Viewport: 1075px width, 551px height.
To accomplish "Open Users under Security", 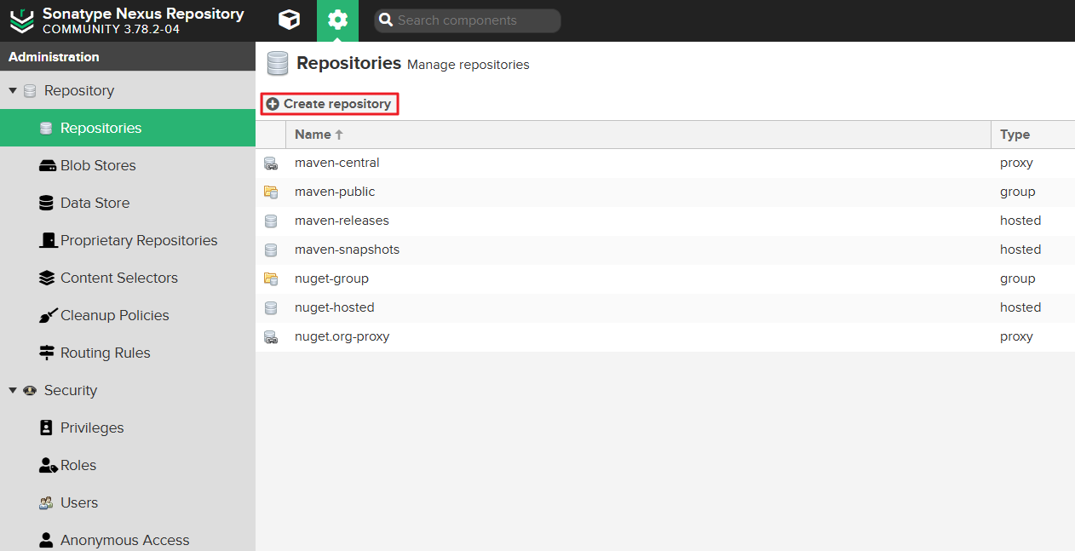I will pyautogui.click(x=128, y=502).
